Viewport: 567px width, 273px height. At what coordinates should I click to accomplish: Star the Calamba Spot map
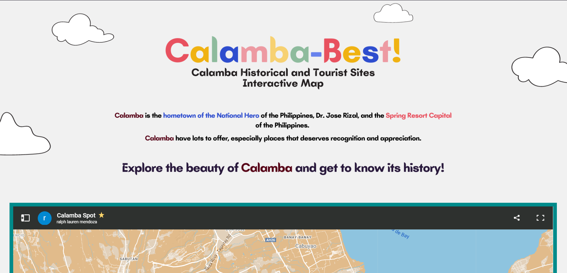(x=102, y=215)
